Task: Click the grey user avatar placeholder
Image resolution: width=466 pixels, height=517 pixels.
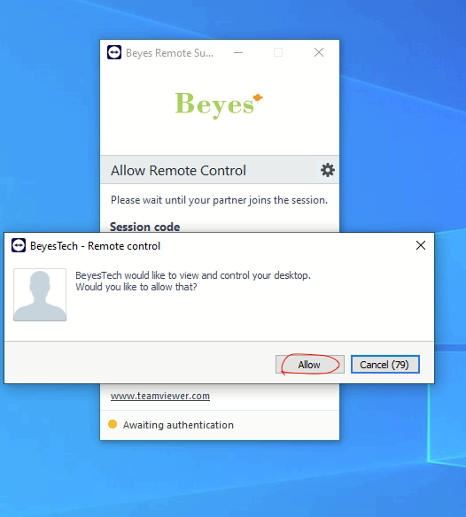Action: click(x=40, y=295)
